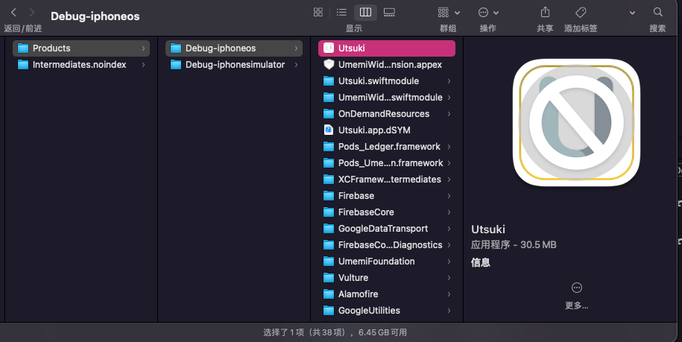The height and width of the screenshot is (342, 682).
Task: Switch to icon grid view
Action: (318, 12)
